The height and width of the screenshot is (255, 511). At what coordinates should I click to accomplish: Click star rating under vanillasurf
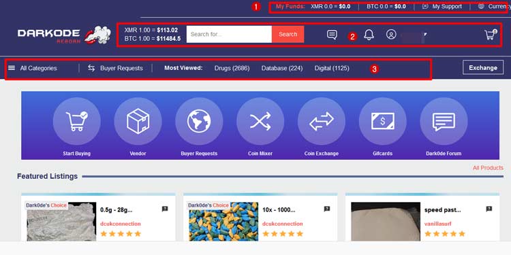pos(444,234)
